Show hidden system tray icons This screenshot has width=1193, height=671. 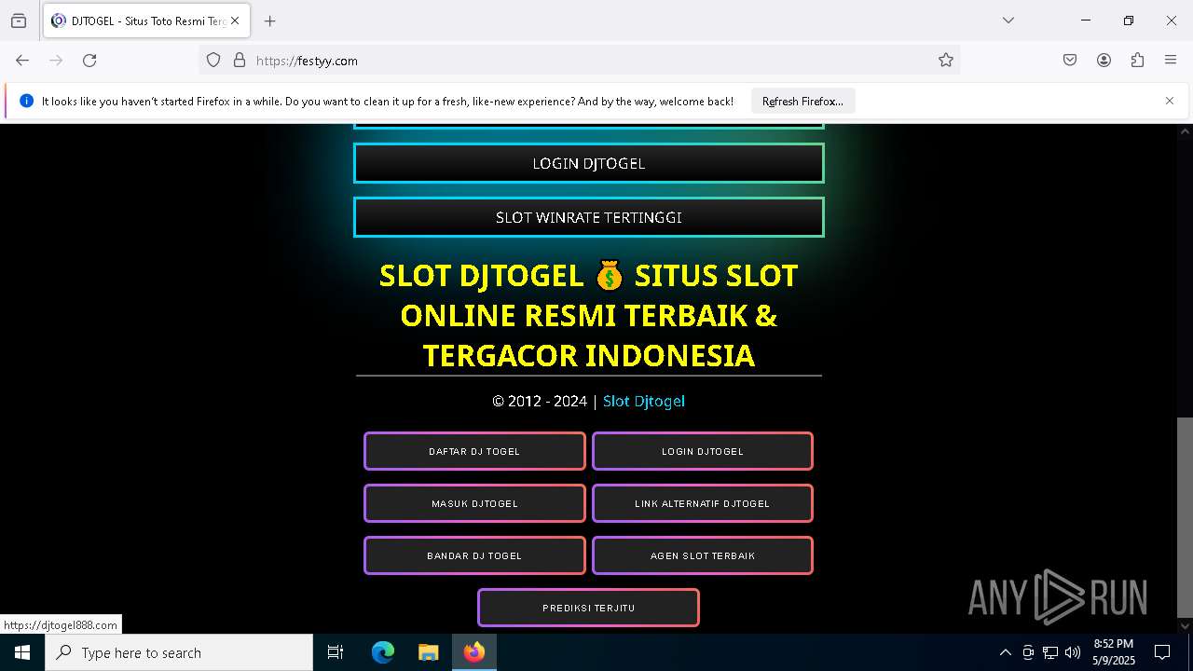pos(1005,652)
